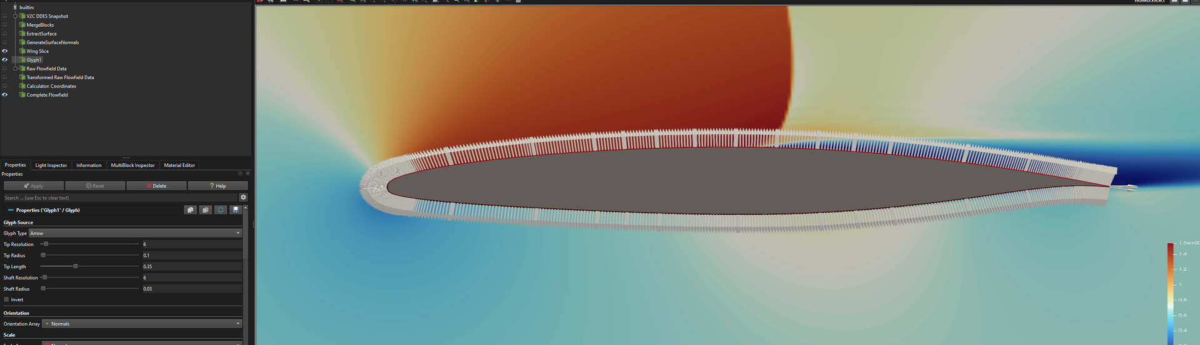The height and width of the screenshot is (345, 1200).
Task: Collapse the V2C DDES Snapshot tree node
Action: (15, 16)
